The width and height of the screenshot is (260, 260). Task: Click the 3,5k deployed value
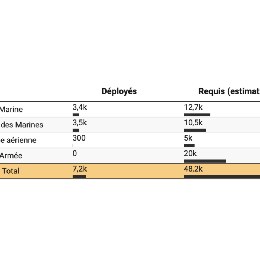pos(80,122)
